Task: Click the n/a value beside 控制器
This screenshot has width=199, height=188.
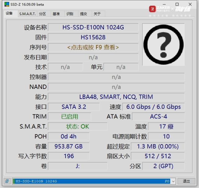Action: point(116,77)
